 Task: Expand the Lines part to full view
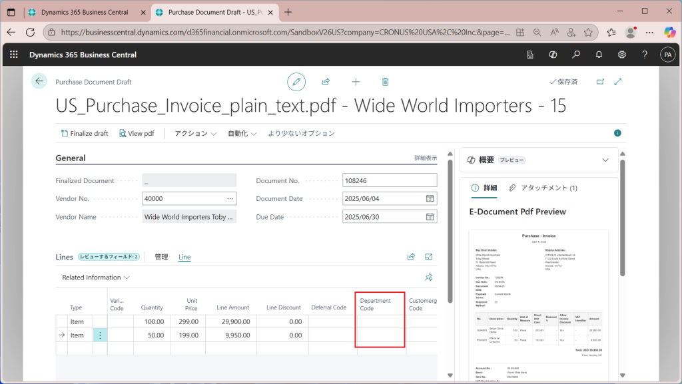click(428, 257)
